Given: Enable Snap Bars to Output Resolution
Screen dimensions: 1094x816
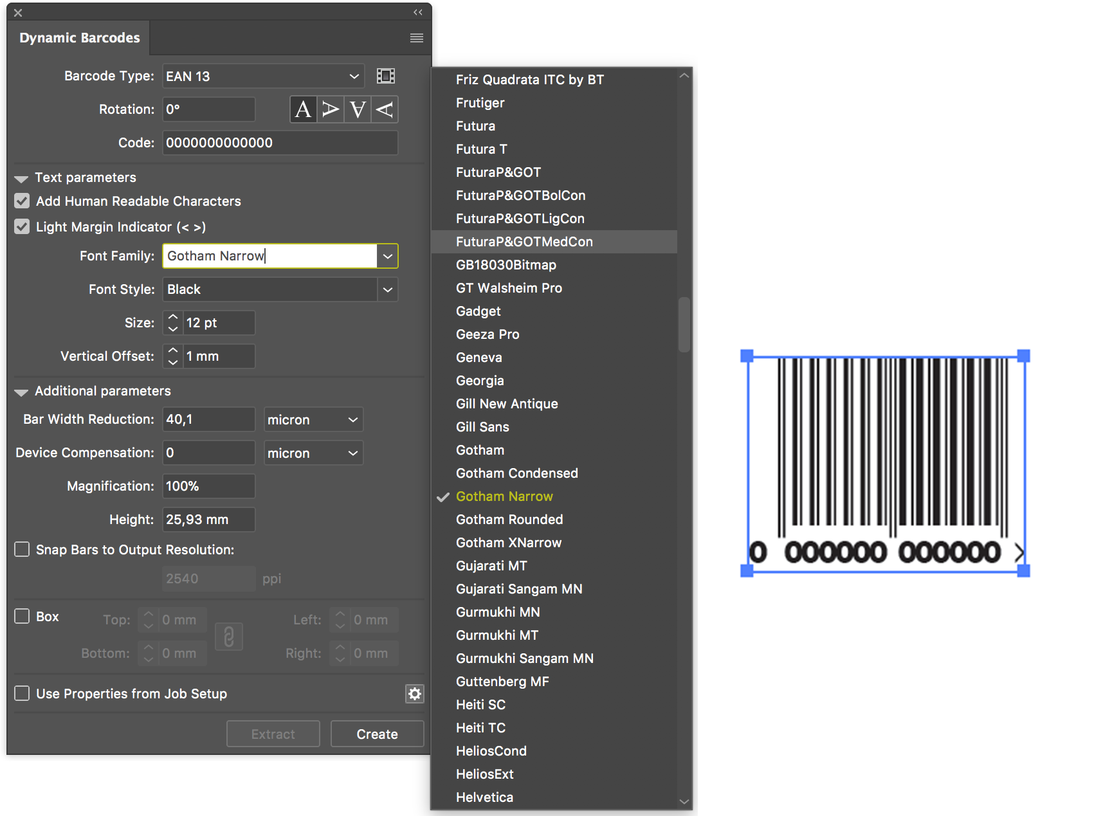Looking at the screenshot, I should [x=21, y=549].
